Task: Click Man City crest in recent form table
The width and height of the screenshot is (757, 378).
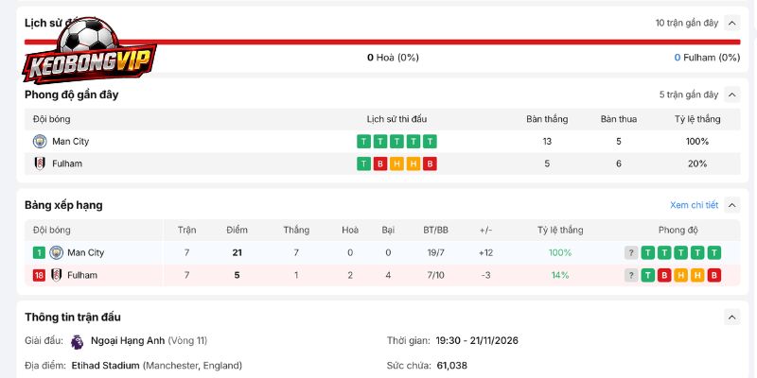Action: (40, 141)
